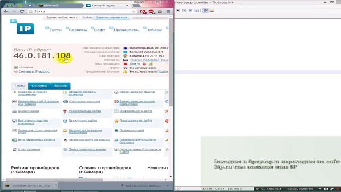Viewport: 341px width, 192px height.
Task: Open 'Средняя скорость интернет' link
Action: [x=82, y=93]
